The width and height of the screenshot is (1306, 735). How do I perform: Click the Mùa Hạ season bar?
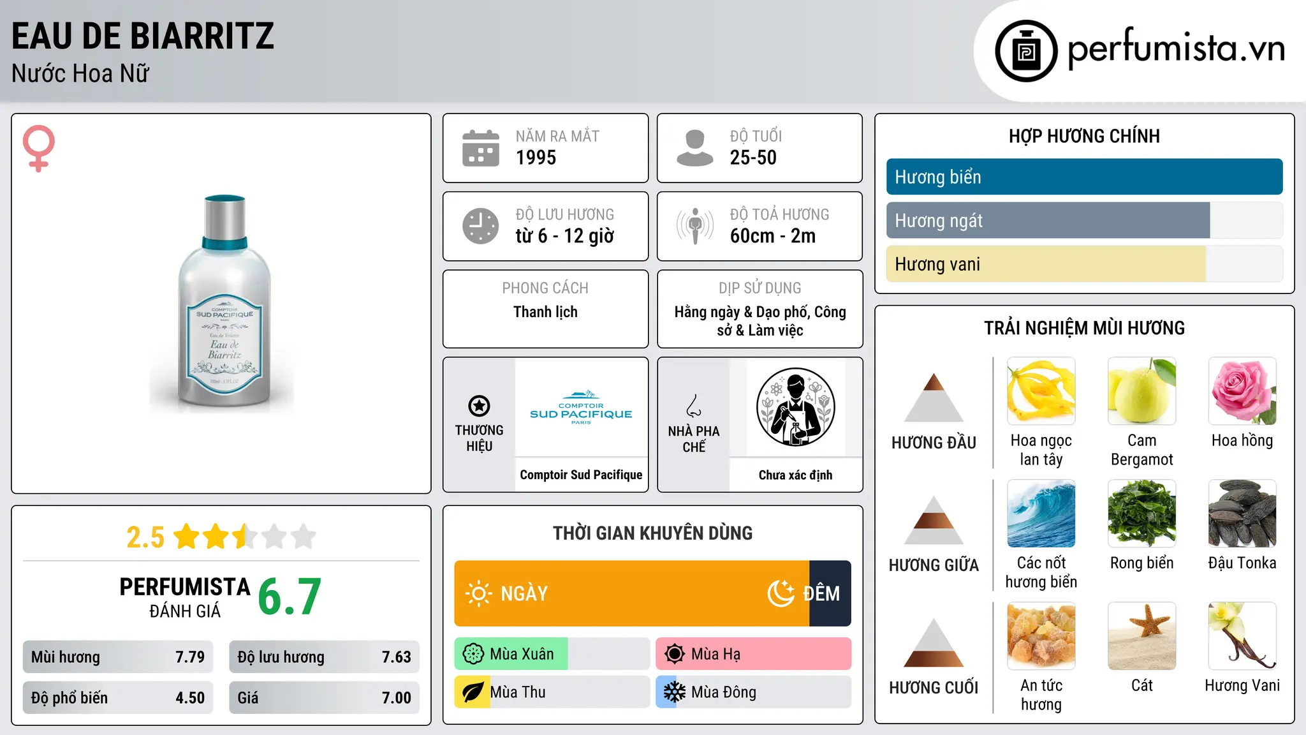(754, 654)
